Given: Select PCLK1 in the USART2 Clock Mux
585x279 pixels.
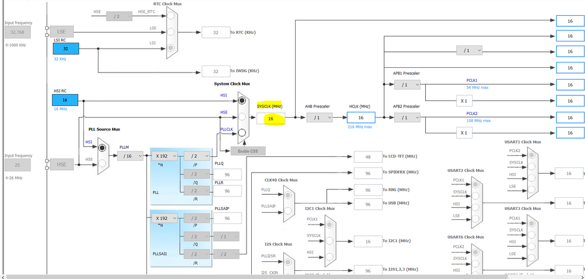Looking at the screenshot, I should pos(475,184).
